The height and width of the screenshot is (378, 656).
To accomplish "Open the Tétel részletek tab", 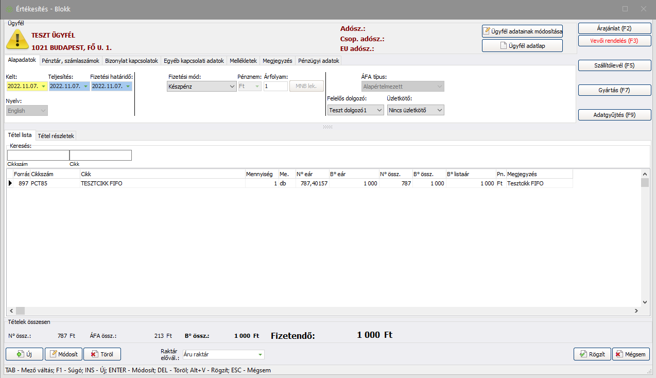I will coord(56,136).
